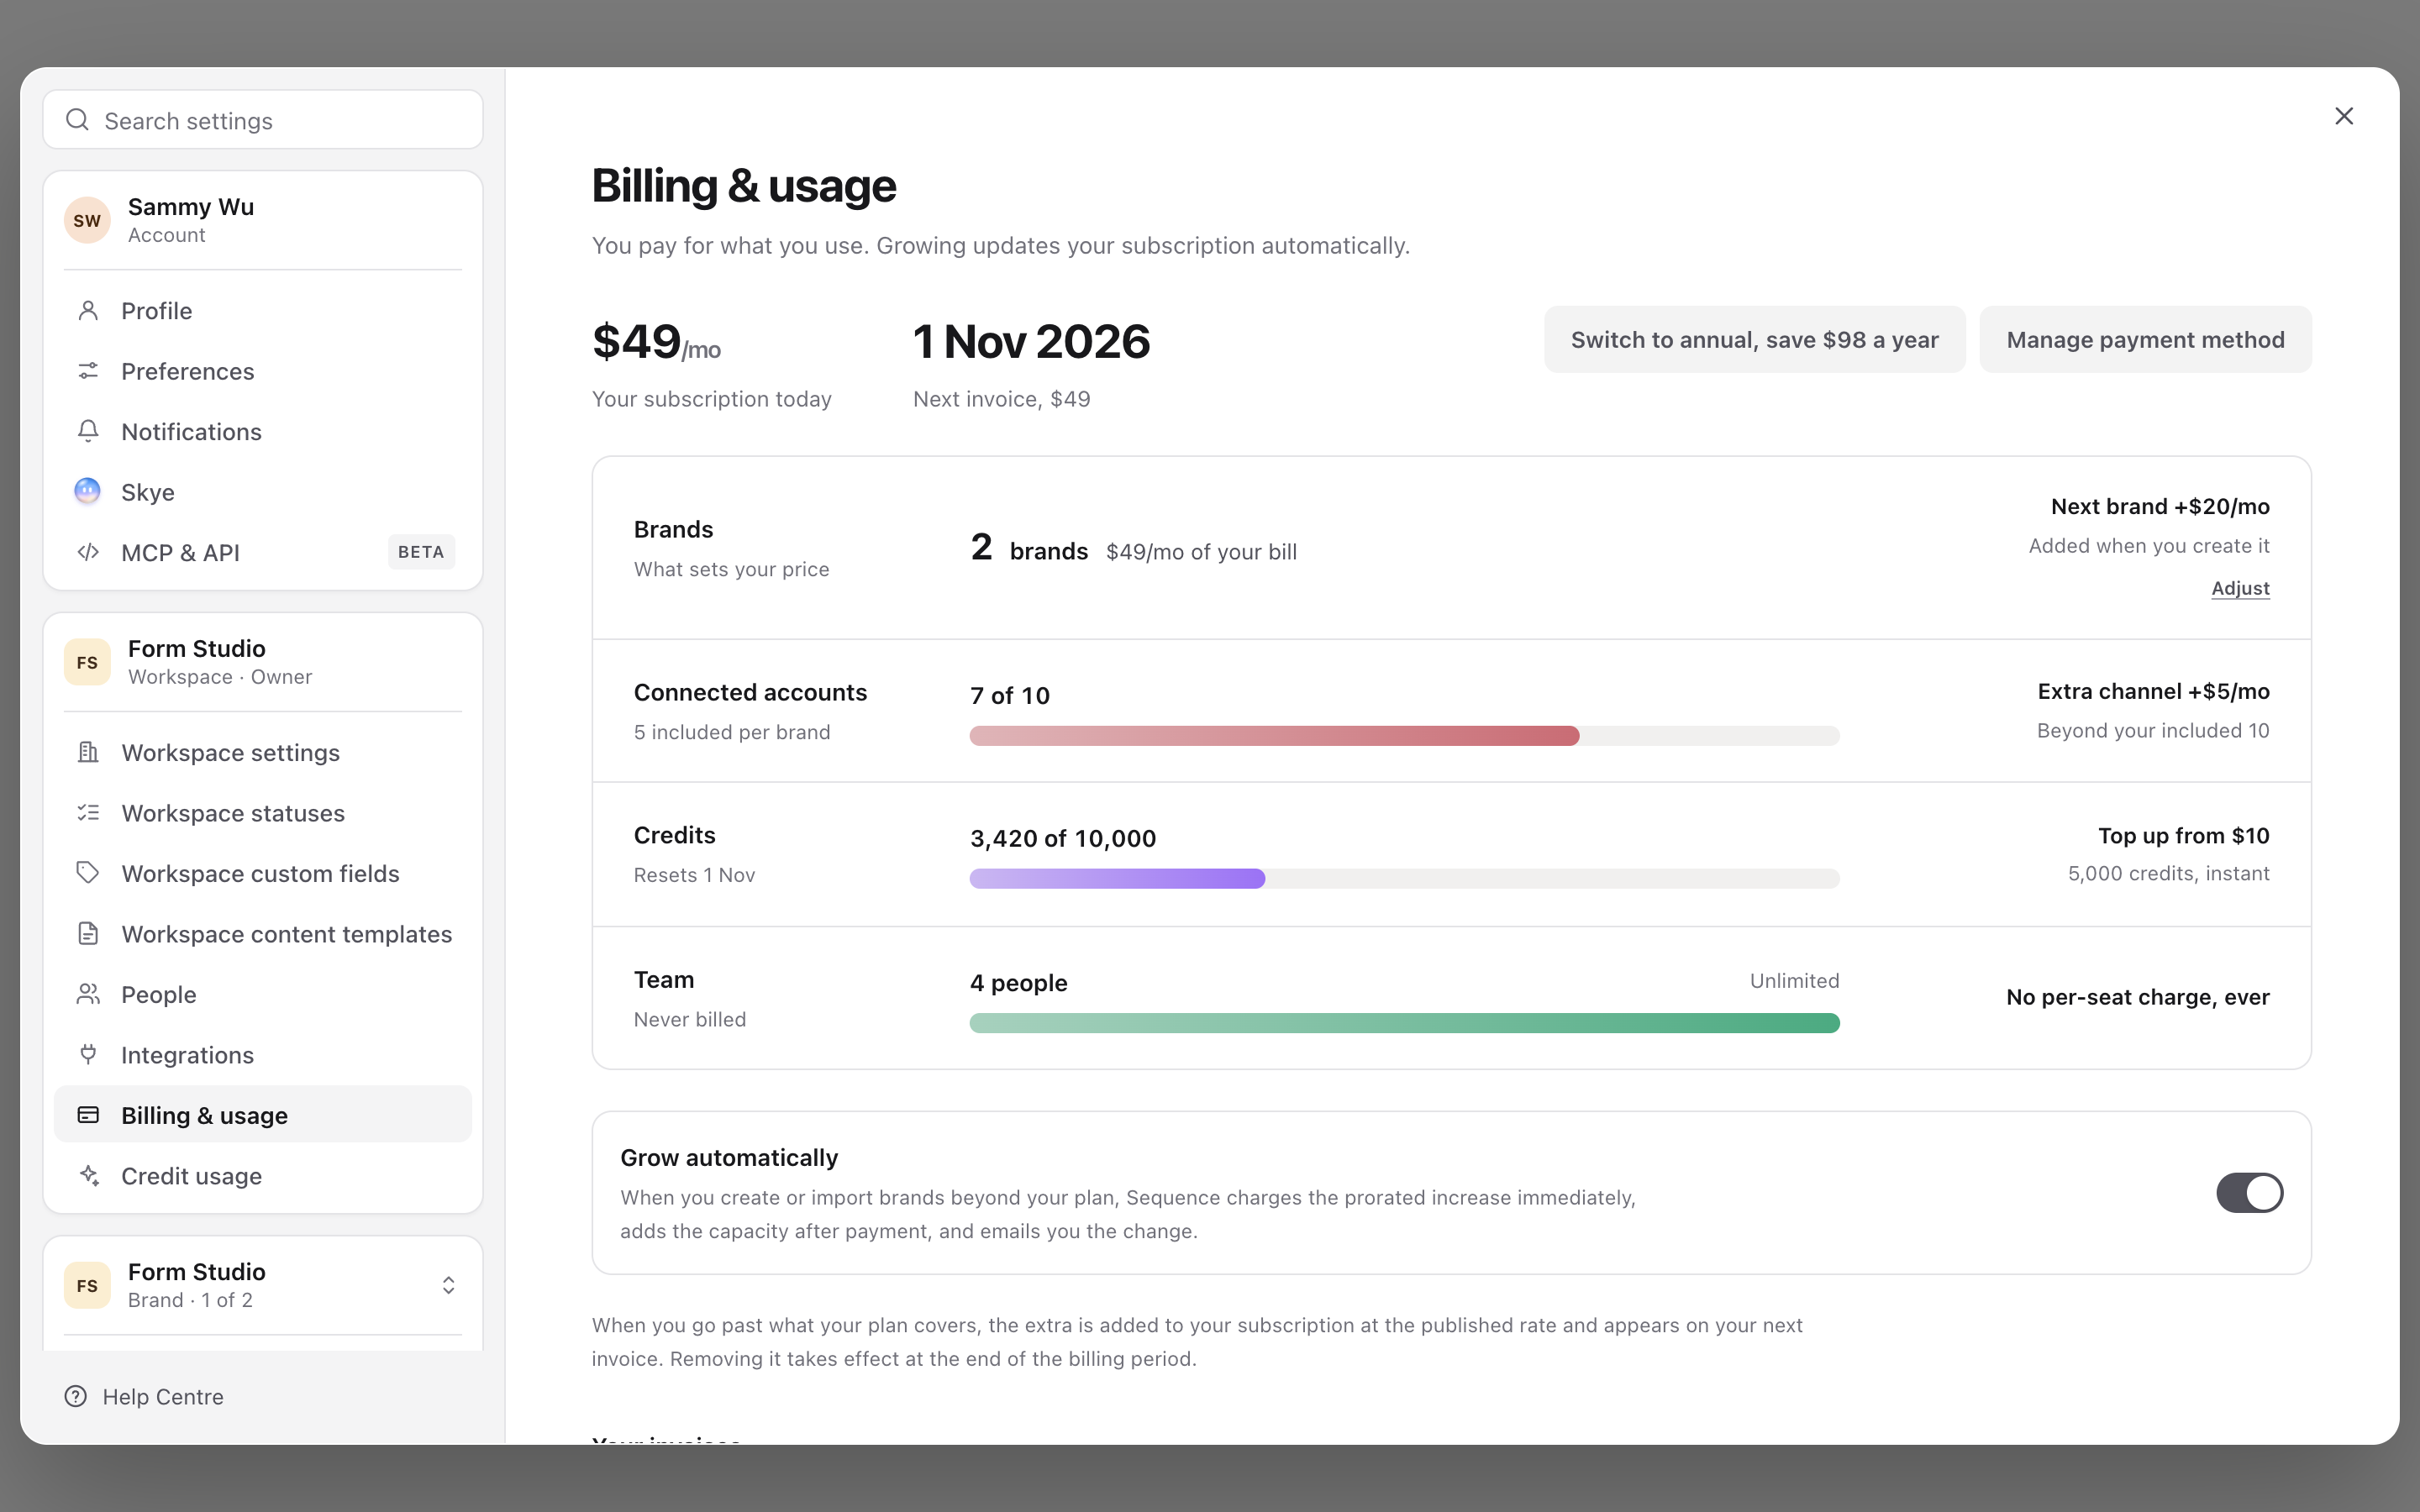Image resolution: width=2420 pixels, height=1512 pixels.
Task: Click Switch to annual, save $98 a year
Action: coord(1754,340)
